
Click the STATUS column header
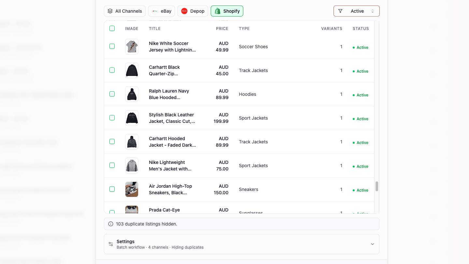[361, 29]
